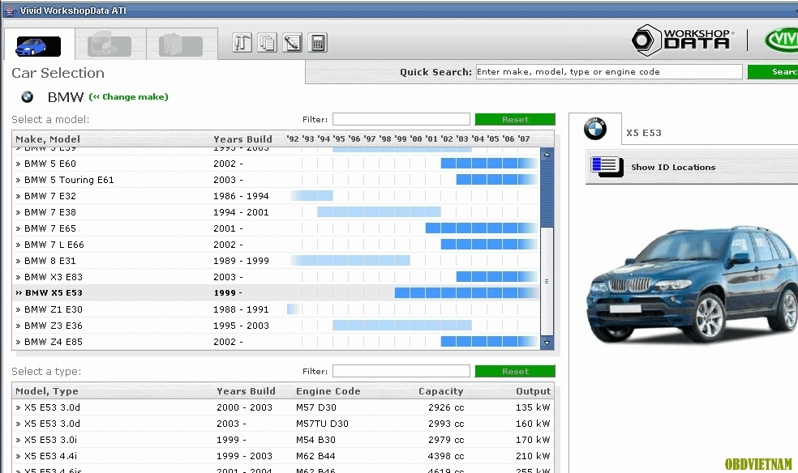798x473 pixels.
Task: Select BMW 5 Touring E61 model
Action: 276,180
